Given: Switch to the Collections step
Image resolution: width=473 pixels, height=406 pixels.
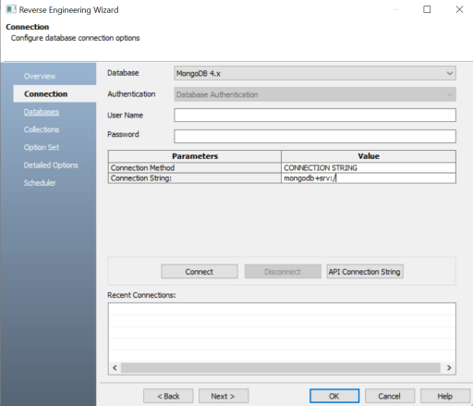Looking at the screenshot, I should 42,129.
